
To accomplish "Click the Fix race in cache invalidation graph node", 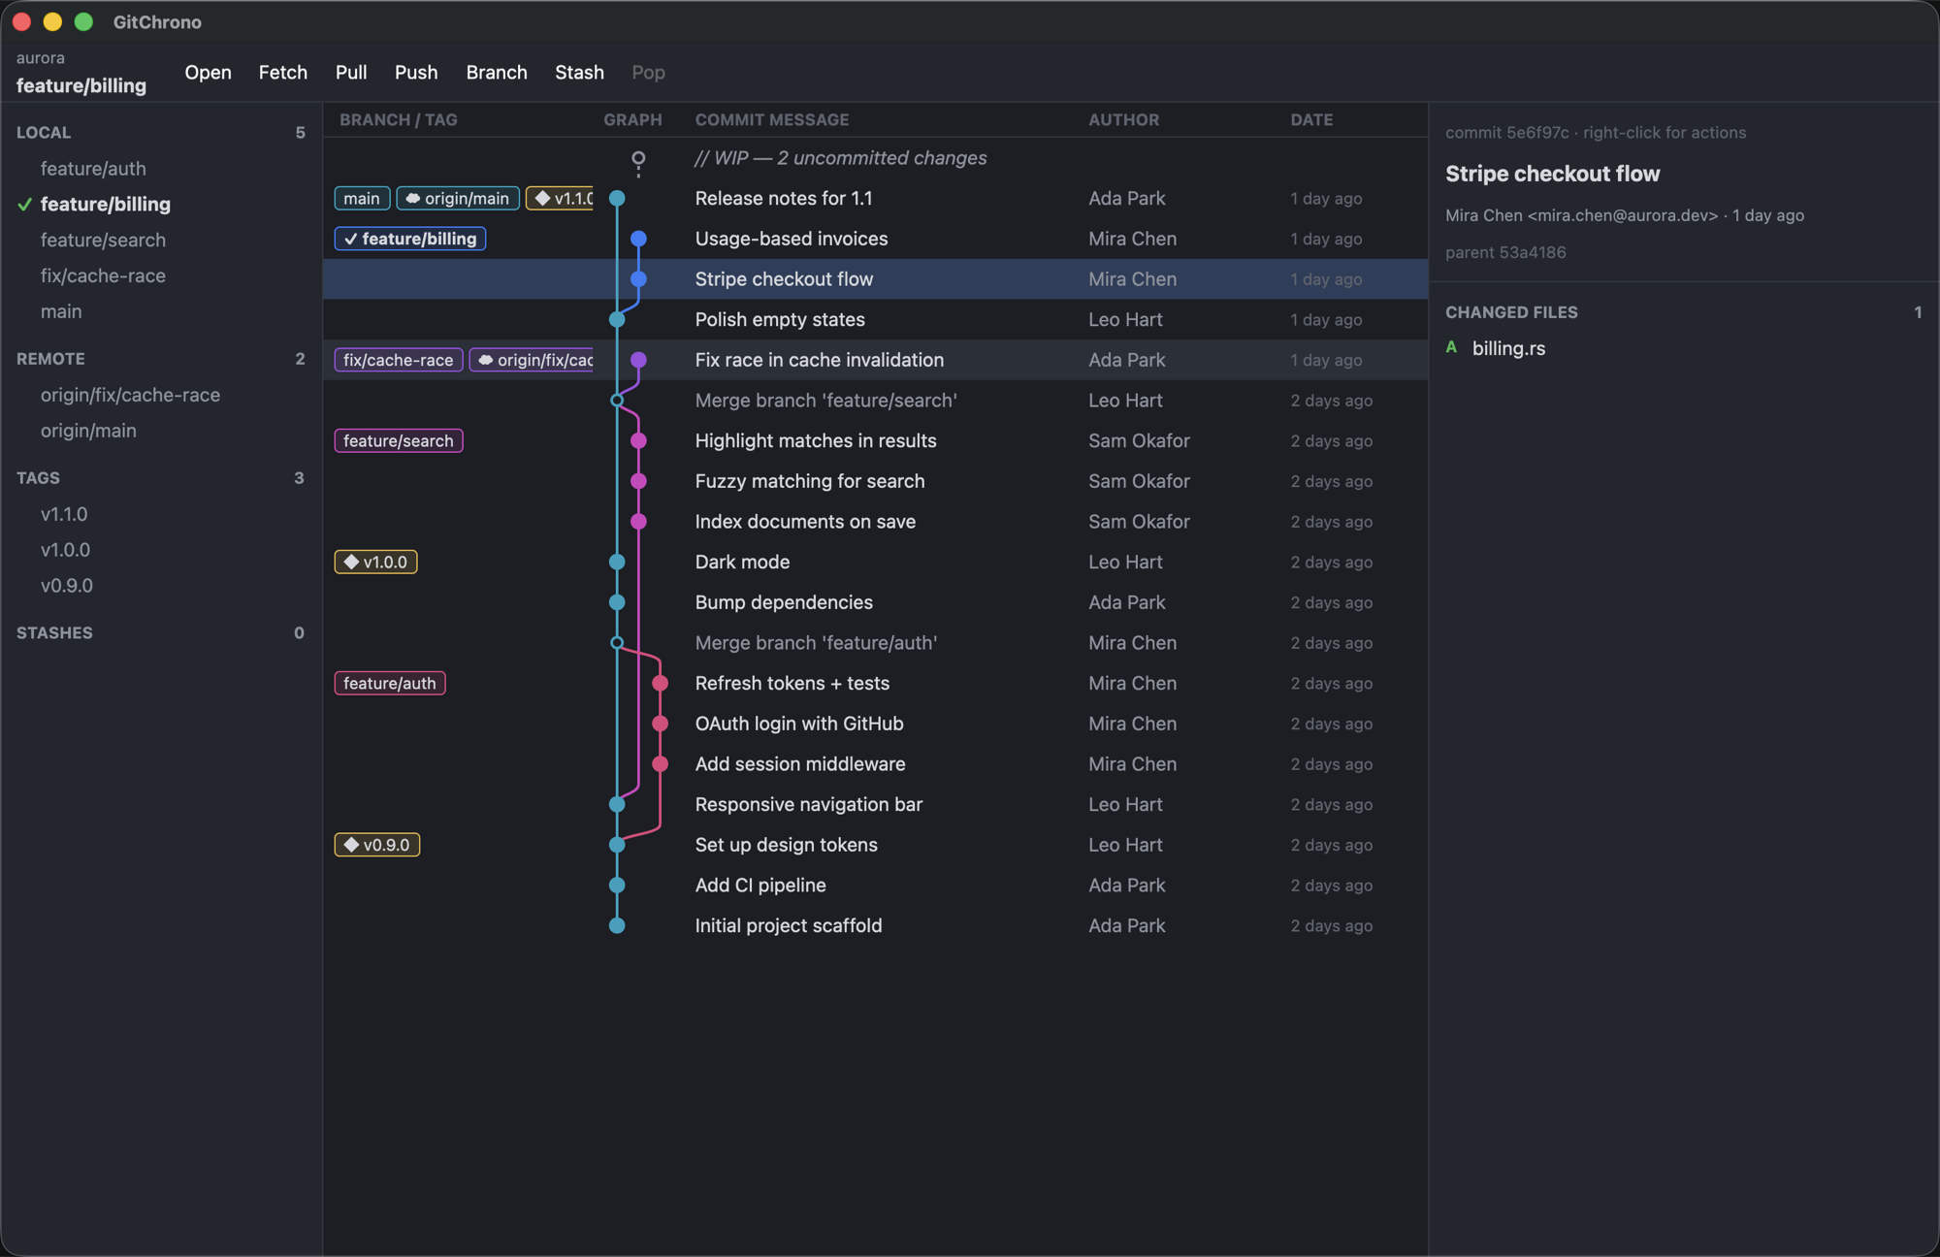I will [x=638, y=360].
